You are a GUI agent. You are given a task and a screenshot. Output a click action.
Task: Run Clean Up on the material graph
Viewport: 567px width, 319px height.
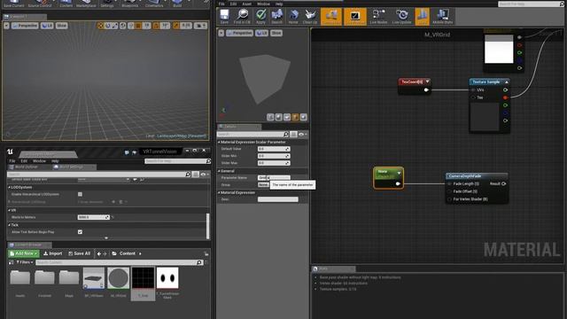pyautogui.click(x=310, y=17)
